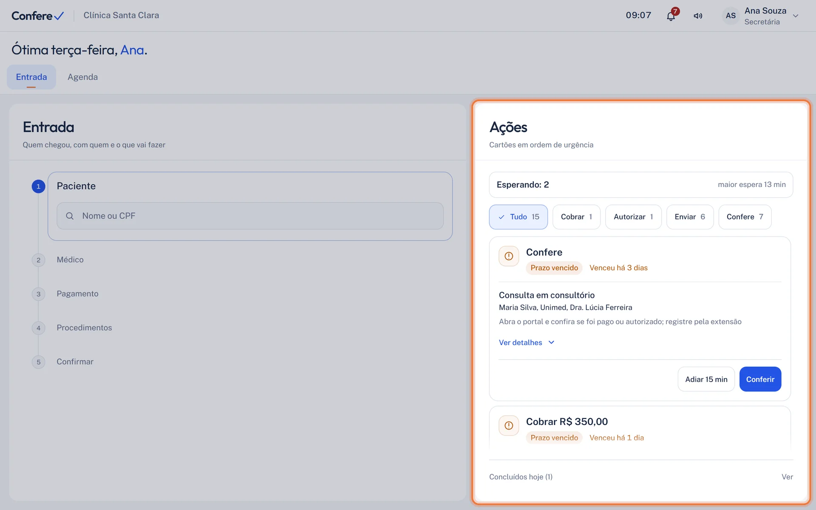Click the search magnifier in patient field

pyautogui.click(x=70, y=216)
